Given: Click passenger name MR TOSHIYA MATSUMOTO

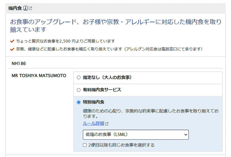Looking at the screenshot, I should (x=39, y=76).
